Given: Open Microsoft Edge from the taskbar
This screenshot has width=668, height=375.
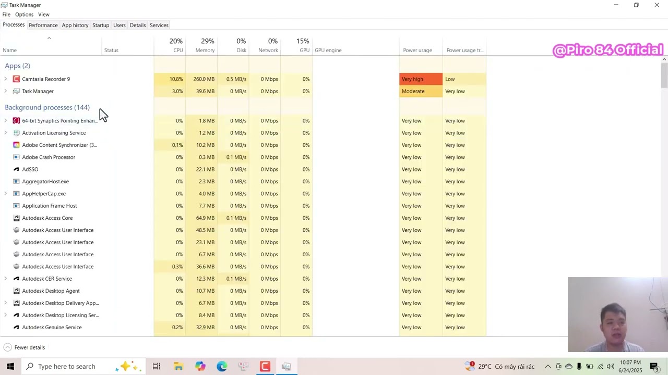Looking at the screenshot, I should tap(222, 366).
